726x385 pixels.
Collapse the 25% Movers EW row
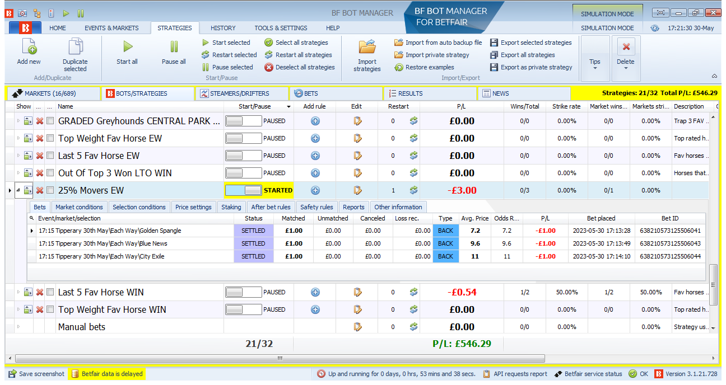17,190
